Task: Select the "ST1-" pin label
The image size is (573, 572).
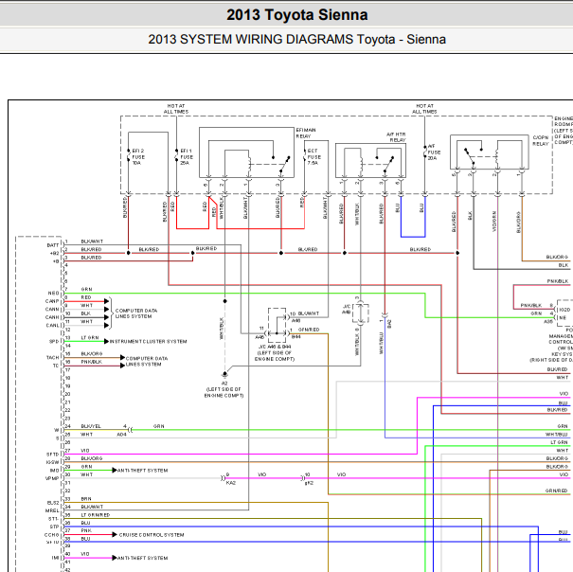Action: click(x=53, y=519)
